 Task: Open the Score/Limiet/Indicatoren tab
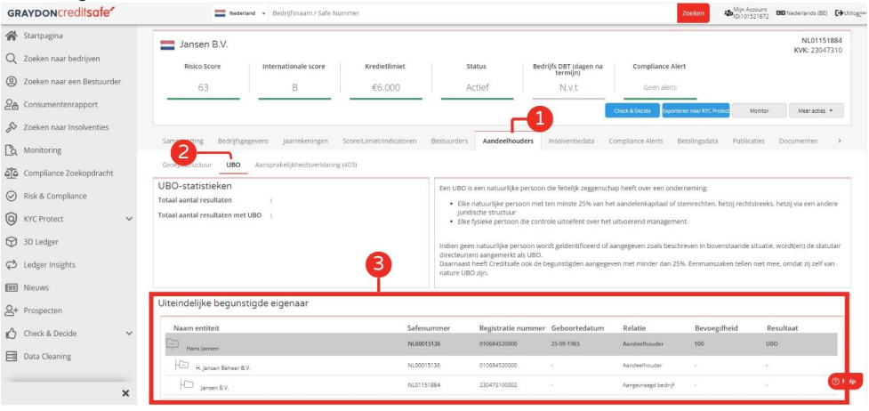379,141
